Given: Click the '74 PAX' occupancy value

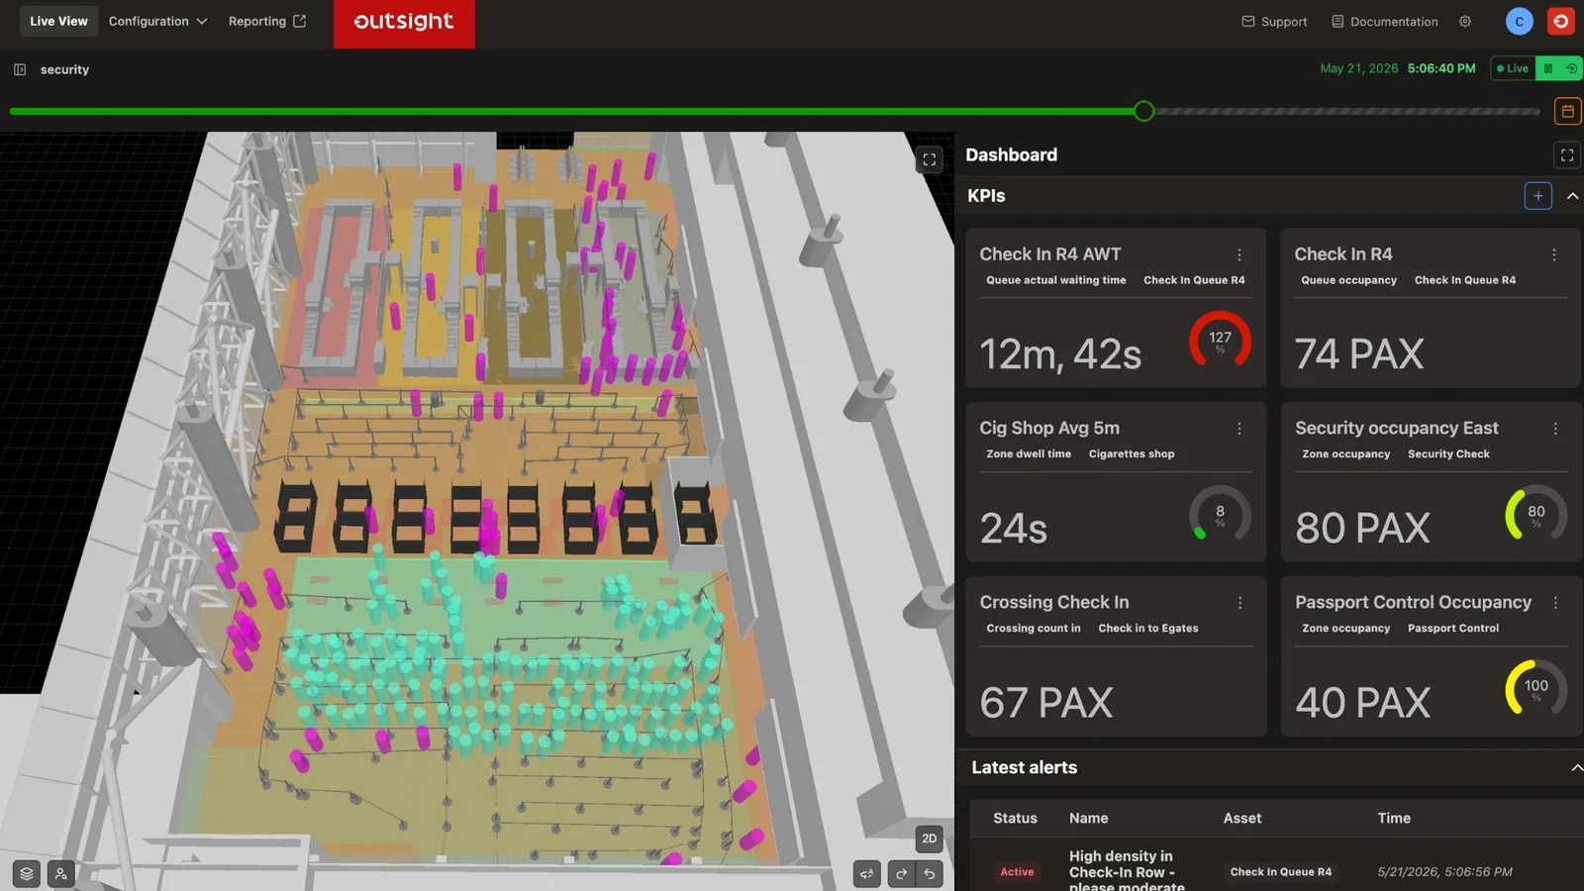Looking at the screenshot, I should point(1359,354).
